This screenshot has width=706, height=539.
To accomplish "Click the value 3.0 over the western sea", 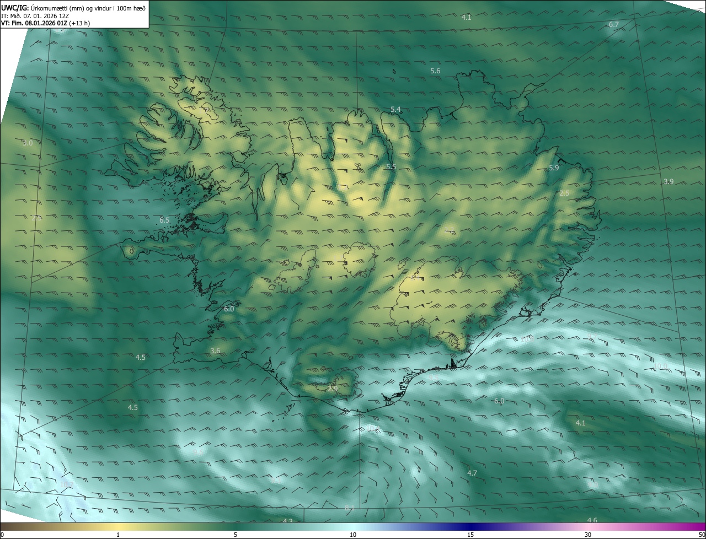I will 28,143.
